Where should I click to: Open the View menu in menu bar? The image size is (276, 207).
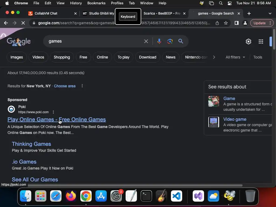click(x=60, y=3)
